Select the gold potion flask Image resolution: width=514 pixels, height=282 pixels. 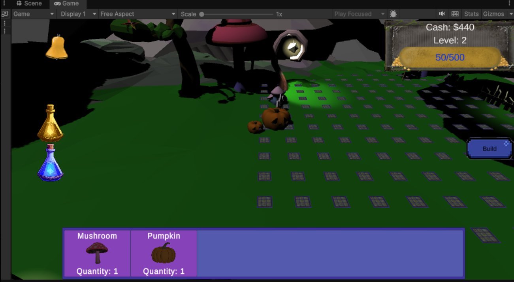click(x=51, y=124)
